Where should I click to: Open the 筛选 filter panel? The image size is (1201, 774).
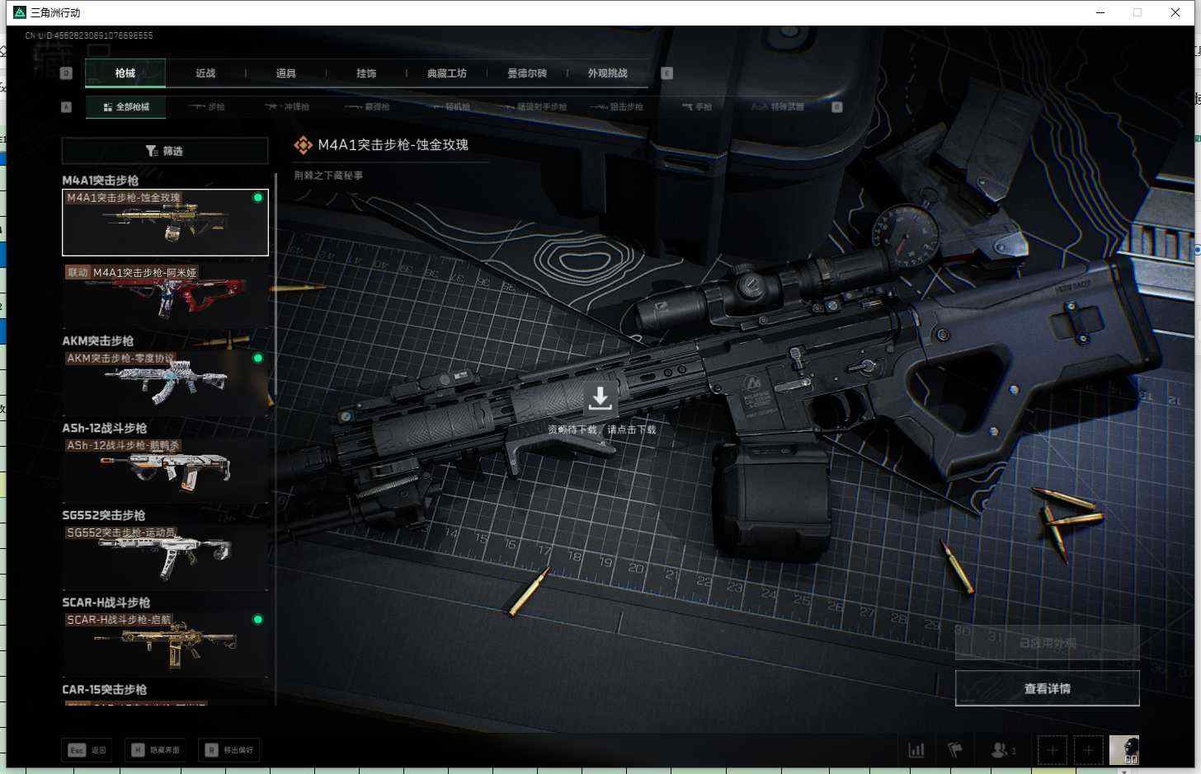[165, 151]
